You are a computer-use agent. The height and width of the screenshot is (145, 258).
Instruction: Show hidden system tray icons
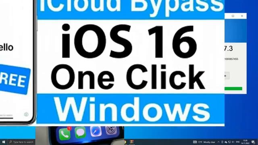[x=218, y=142]
